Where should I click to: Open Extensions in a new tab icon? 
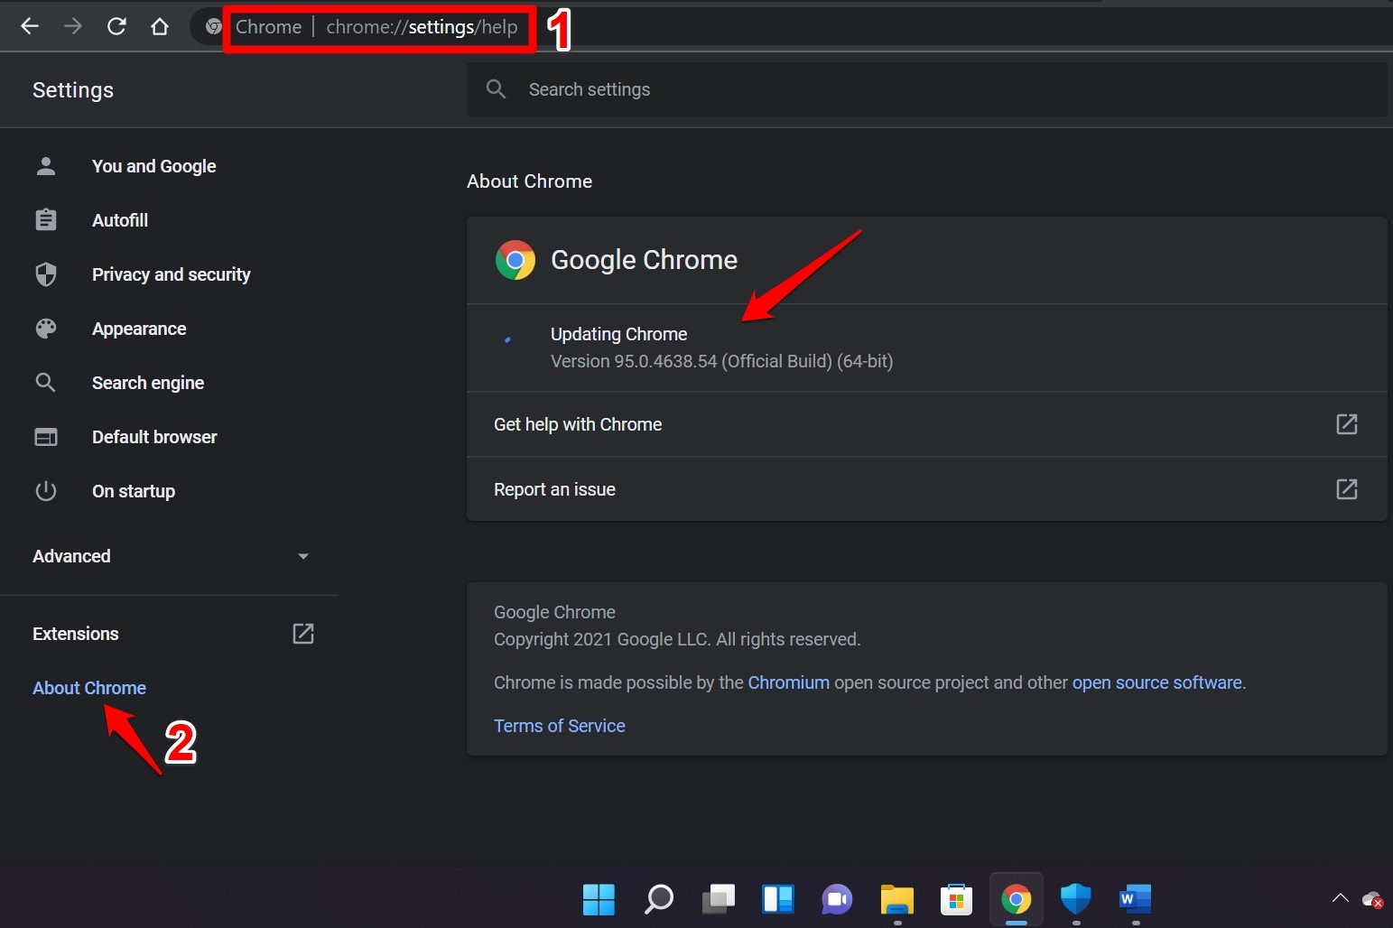[x=302, y=633]
